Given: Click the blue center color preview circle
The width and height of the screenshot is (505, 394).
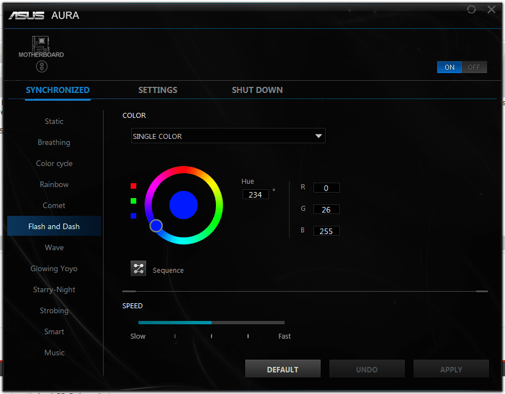Looking at the screenshot, I should pos(184,205).
